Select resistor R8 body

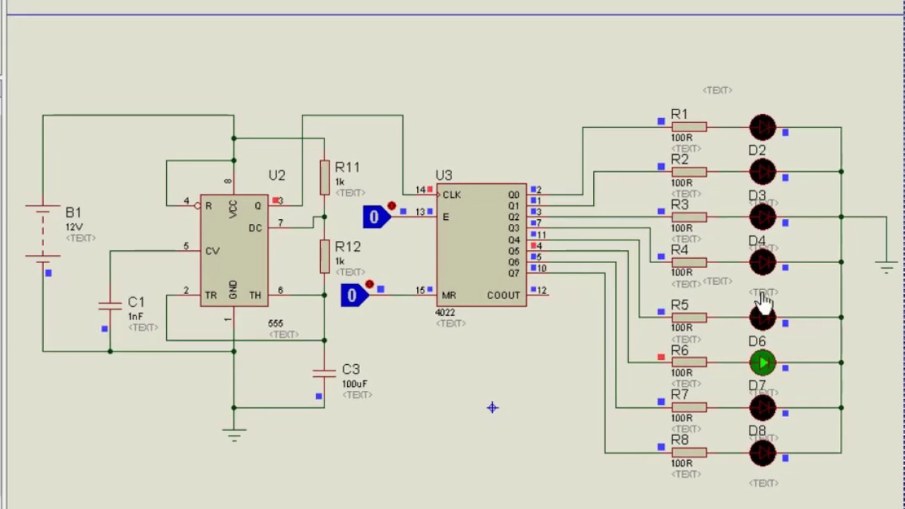coord(689,453)
